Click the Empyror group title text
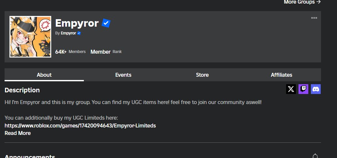 coord(77,23)
